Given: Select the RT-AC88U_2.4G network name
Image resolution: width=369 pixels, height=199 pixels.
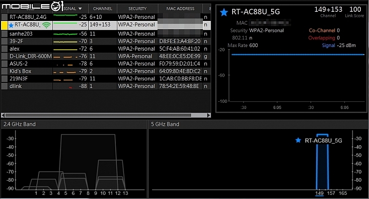Looking at the screenshot, I should 28,17.
